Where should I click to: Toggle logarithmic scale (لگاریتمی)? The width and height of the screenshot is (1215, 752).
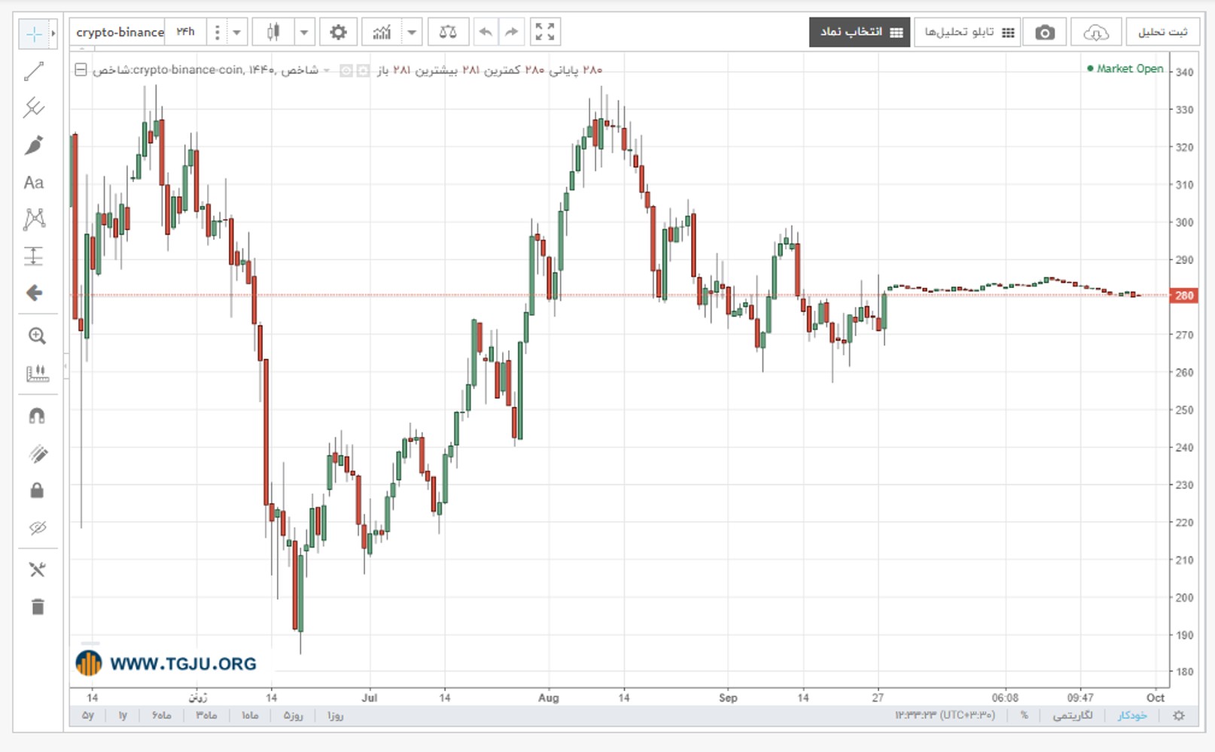pos(1073,715)
